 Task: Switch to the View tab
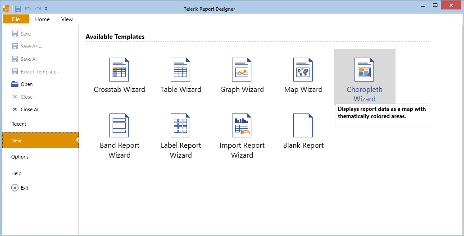pyautogui.click(x=67, y=19)
